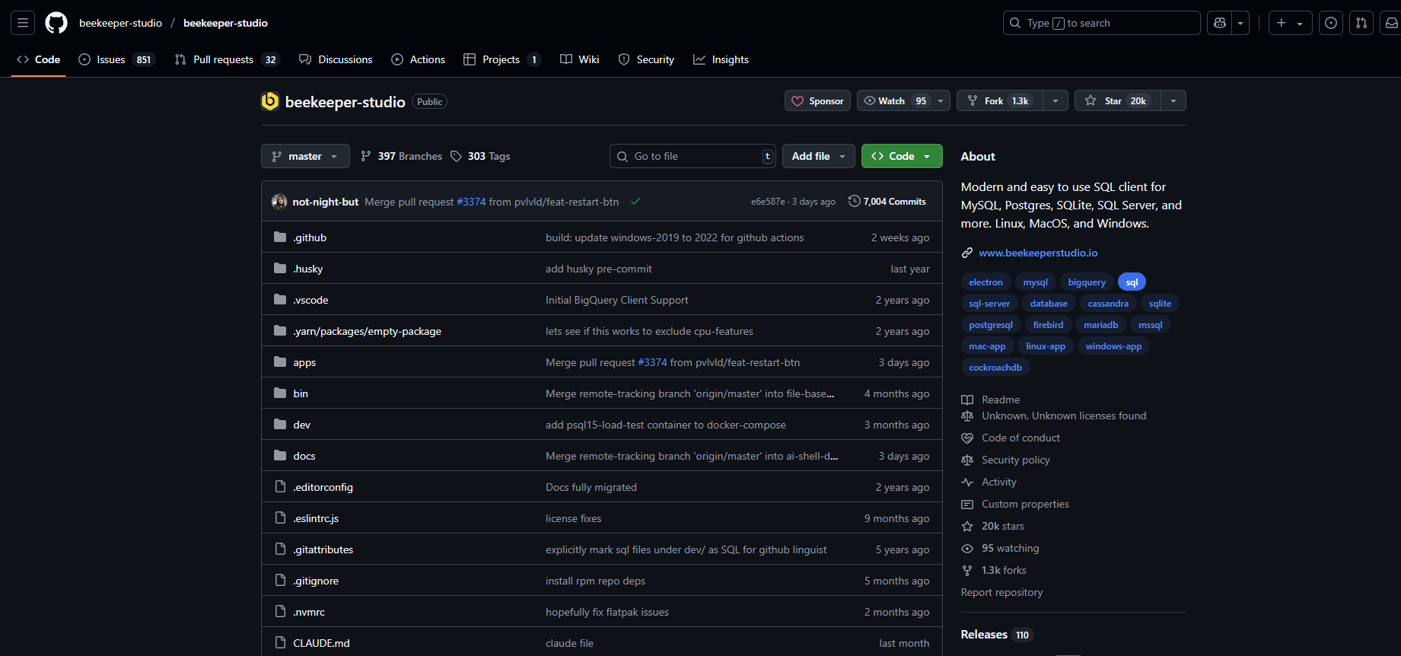1401x656 pixels.
Task: Open www.beekeeperstudio.io website link
Action: [1038, 253]
